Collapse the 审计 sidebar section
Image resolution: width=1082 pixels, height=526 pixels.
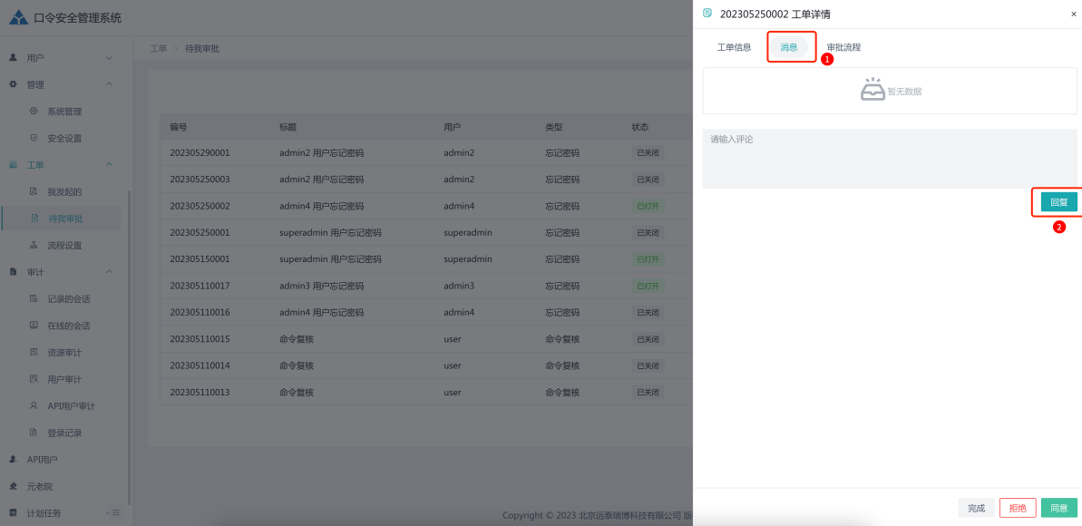coord(110,272)
